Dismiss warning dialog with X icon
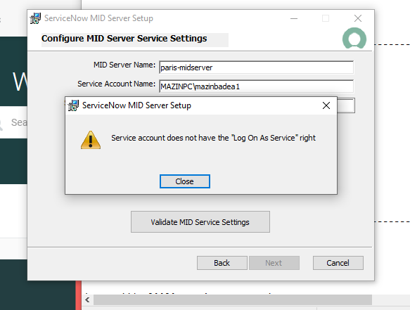The height and width of the screenshot is (310, 410). [x=326, y=105]
